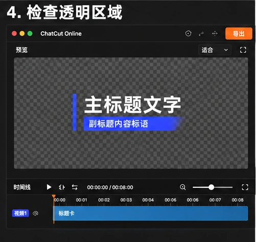Image resolution: width=256 pixels, height=242 pixels.
Task: Click the timeline zoom magnifier icon
Action: click(x=183, y=187)
